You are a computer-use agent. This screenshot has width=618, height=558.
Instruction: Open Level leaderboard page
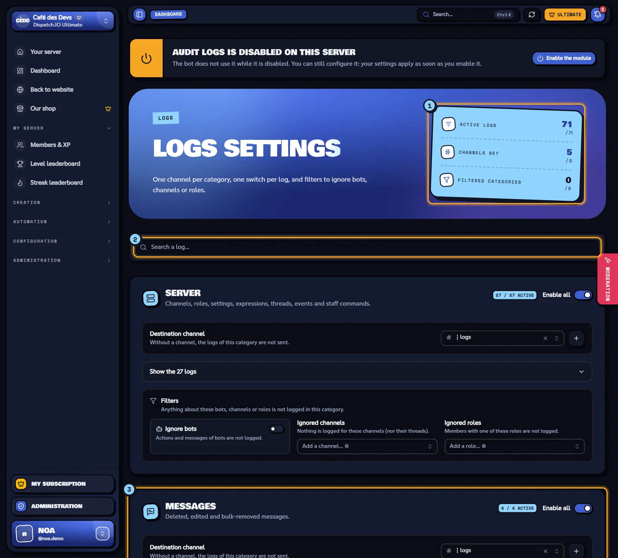click(55, 164)
